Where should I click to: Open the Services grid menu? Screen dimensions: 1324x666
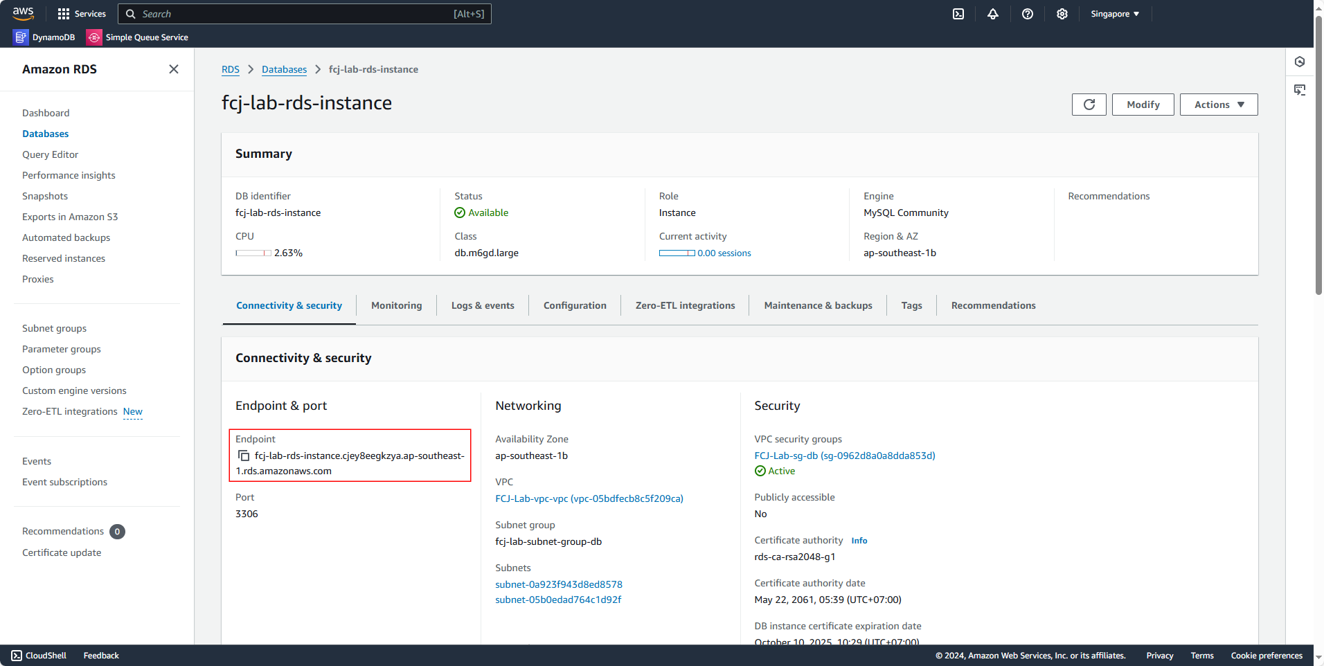coord(82,14)
